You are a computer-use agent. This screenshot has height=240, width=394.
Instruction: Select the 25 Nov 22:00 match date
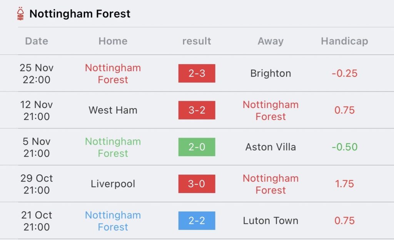click(37, 73)
